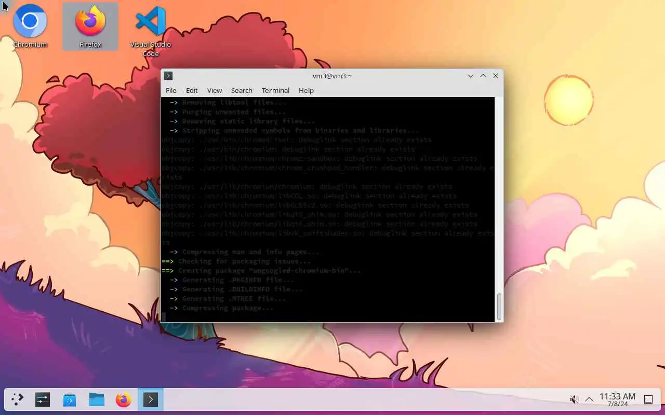Expand the hidden system tray icons arrow
Viewport: 665px width, 415px height.
point(589,399)
